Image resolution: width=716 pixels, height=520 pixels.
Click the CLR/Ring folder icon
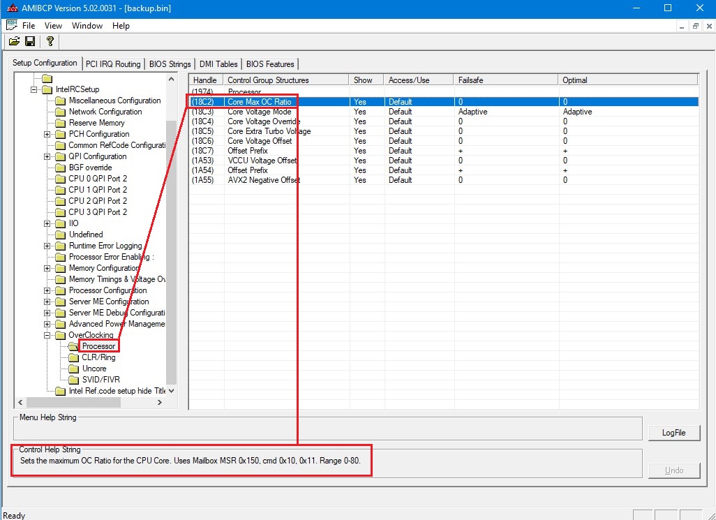73,357
